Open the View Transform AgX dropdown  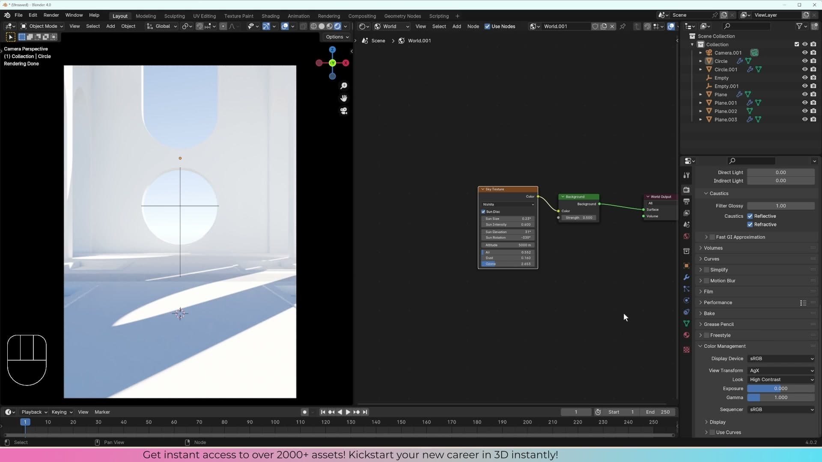(x=781, y=370)
